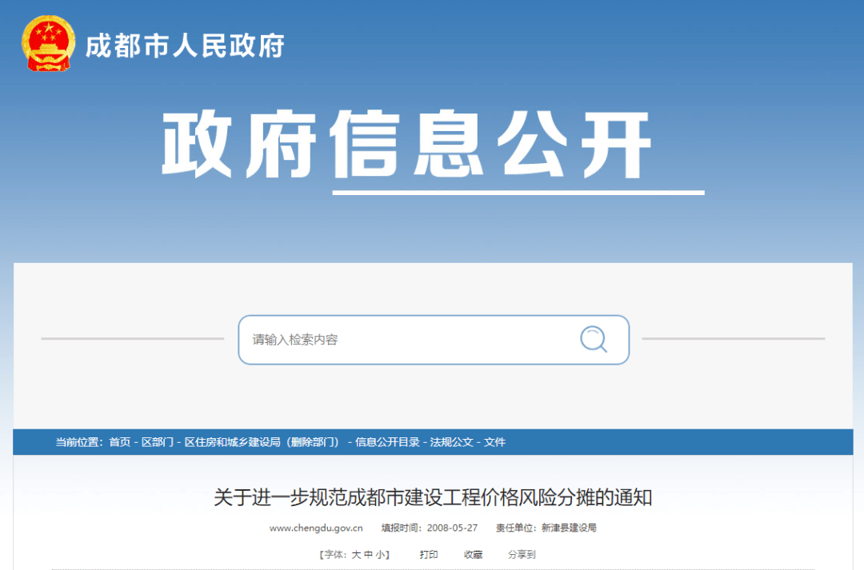Viewport: 864px width, 570px height.
Task: Click the search magnifier icon
Action: 594,340
